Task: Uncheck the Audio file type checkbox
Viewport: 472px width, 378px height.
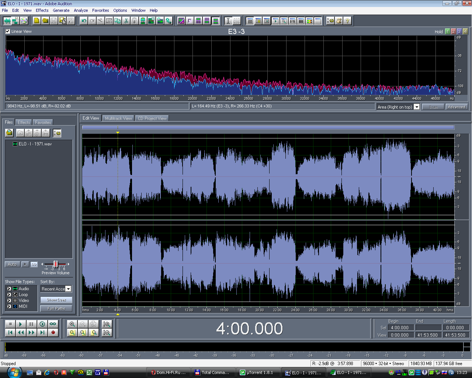Action: [x=9, y=289]
